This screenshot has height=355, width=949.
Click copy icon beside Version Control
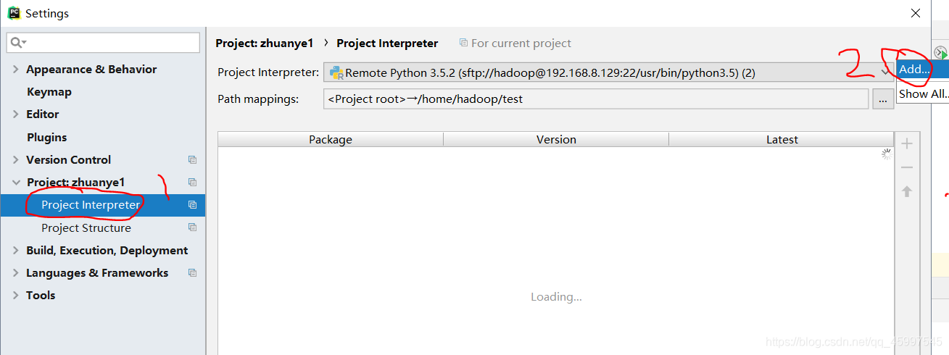tap(192, 160)
